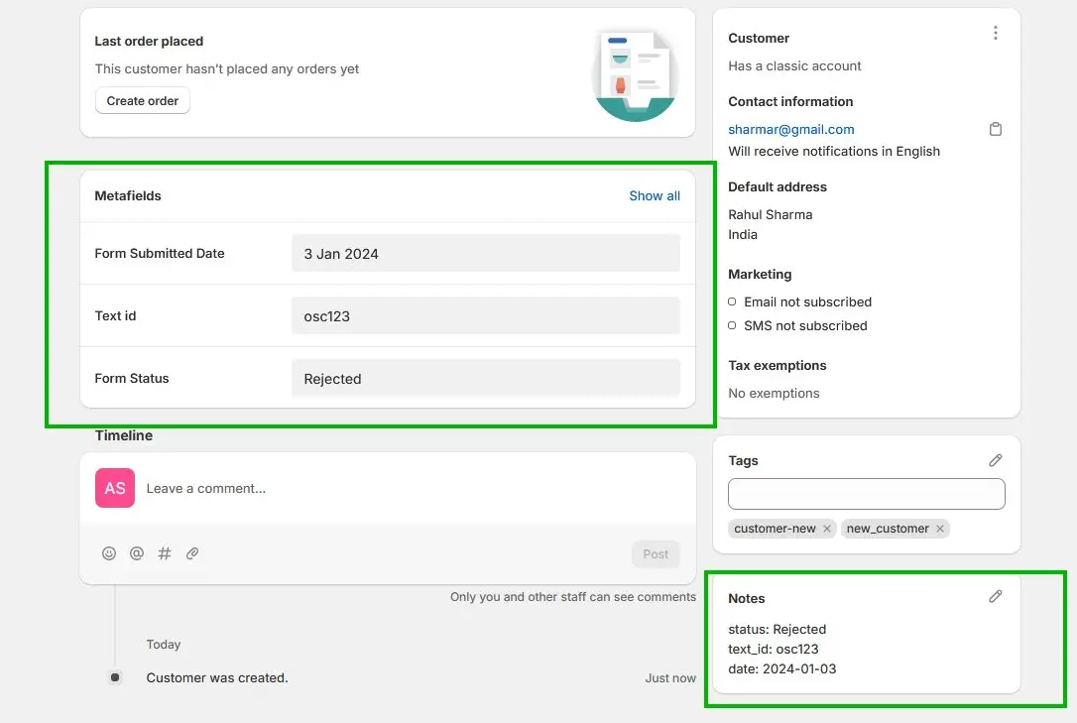Image resolution: width=1077 pixels, height=723 pixels.
Task: Remove the customer-new tag
Action: click(x=826, y=529)
